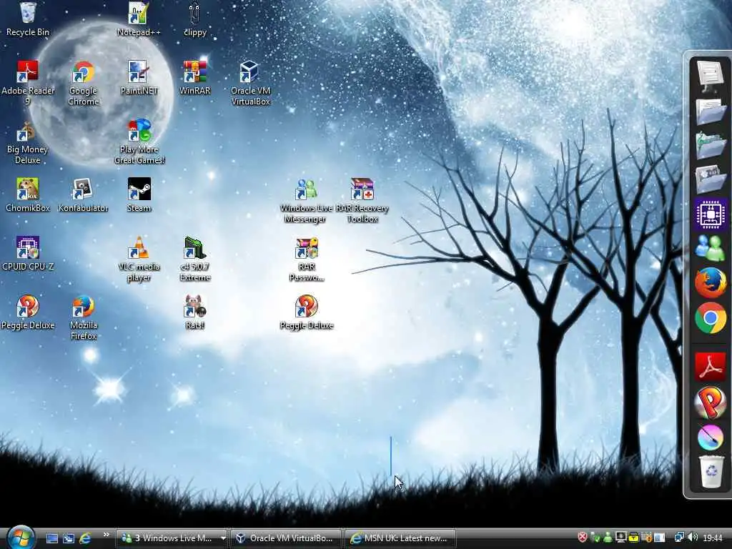This screenshot has width=732, height=549.
Task: Open the recycle bin in side dock
Action: (x=710, y=472)
